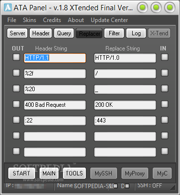This screenshot has width=180, height=195.
Task: Enable OUT checkbox for %20 row
Action: (16, 89)
